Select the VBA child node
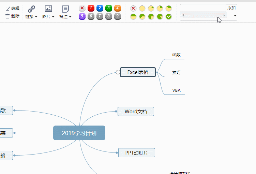 176,90
